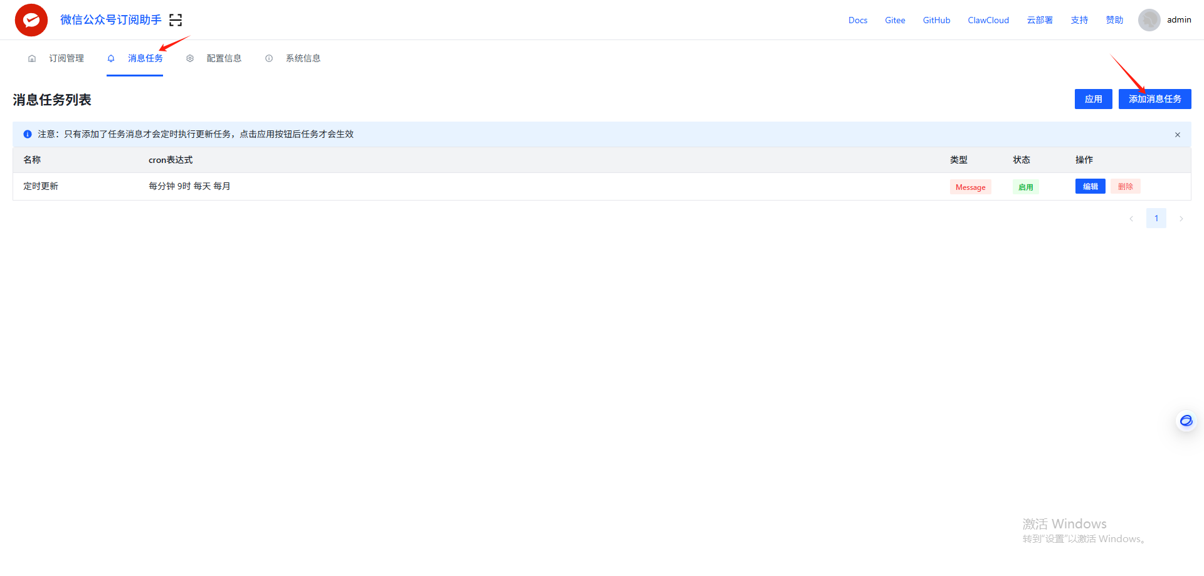Open the floating assistant chat icon
This screenshot has height=576, width=1204.
coord(1186,421)
